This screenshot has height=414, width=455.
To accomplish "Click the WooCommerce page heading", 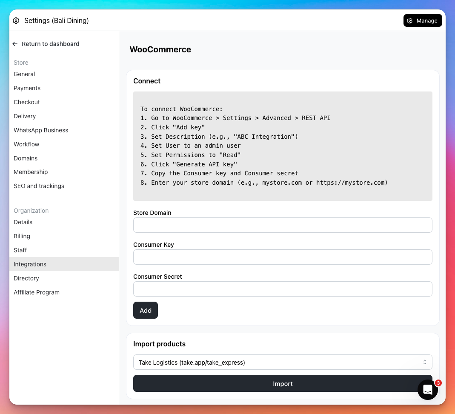I will pos(160,49).
